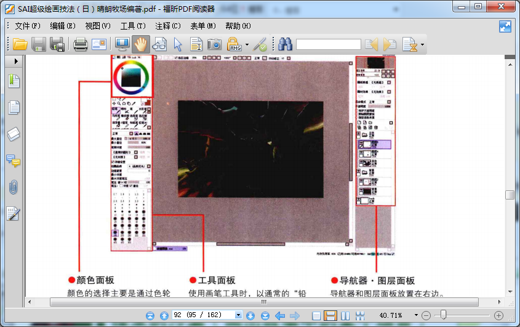Click the 工具面板 heading text
520x327 pixels.
tap(217, 280)
